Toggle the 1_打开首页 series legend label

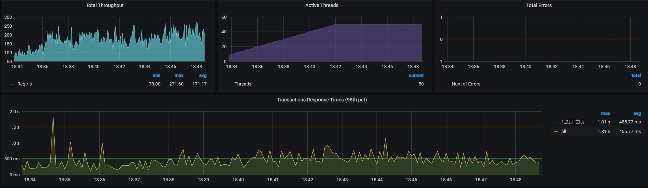click(x=573, y=122)
